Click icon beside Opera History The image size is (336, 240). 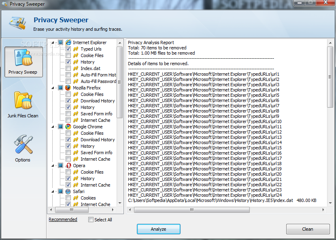pos(76,178)
